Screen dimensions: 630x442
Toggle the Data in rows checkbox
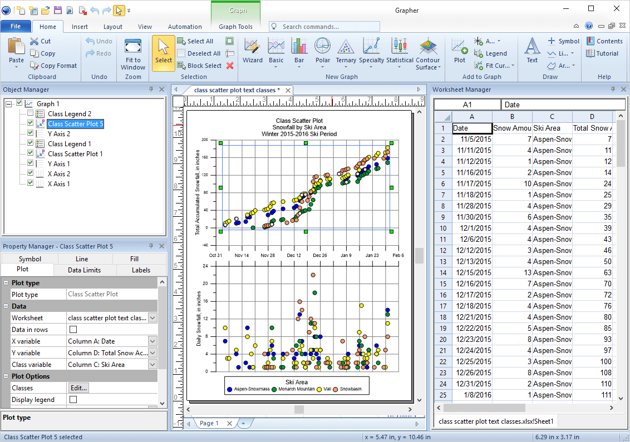[x=73, y=330]
